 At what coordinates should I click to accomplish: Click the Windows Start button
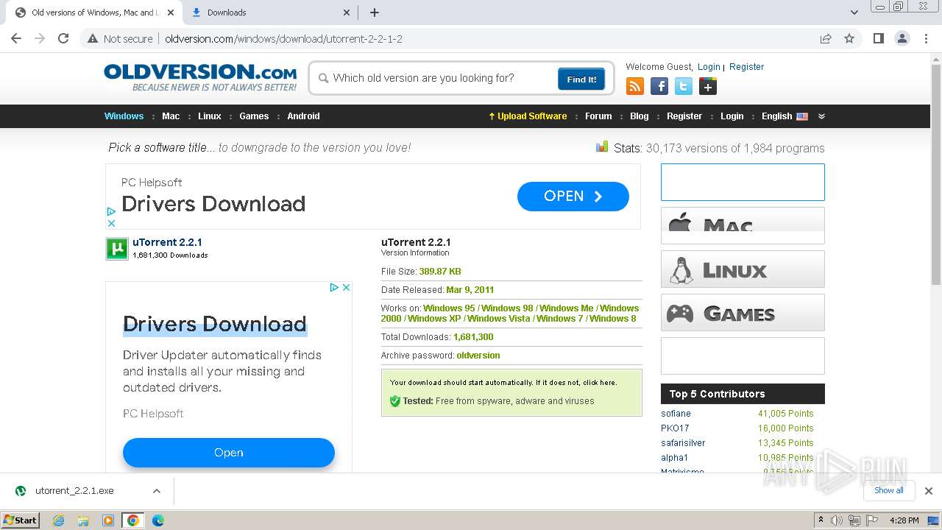click(21, 520)
